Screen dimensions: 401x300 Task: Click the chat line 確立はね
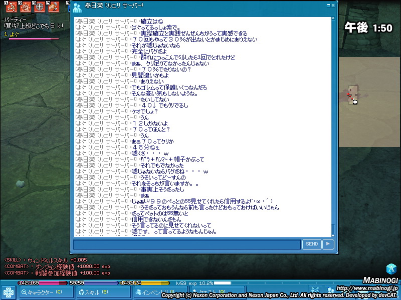(152, 21)
